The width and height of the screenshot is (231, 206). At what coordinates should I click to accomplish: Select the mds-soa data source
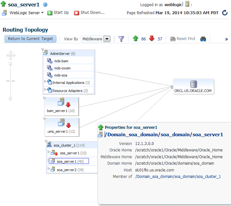click(x=69, y=75)
